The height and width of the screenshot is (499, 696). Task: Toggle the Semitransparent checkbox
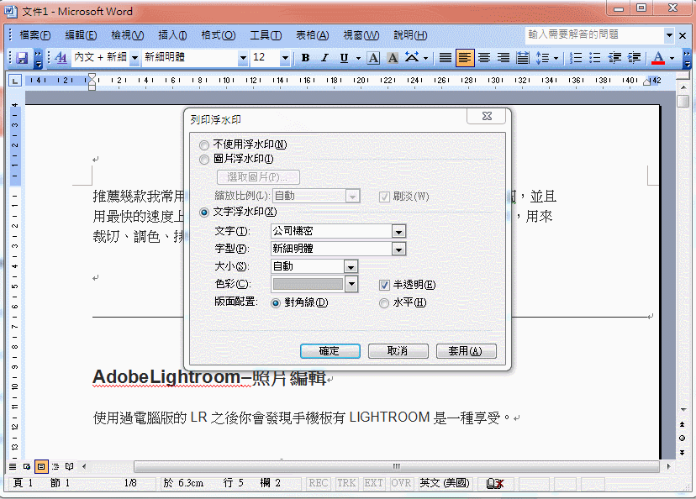point(384,286)
